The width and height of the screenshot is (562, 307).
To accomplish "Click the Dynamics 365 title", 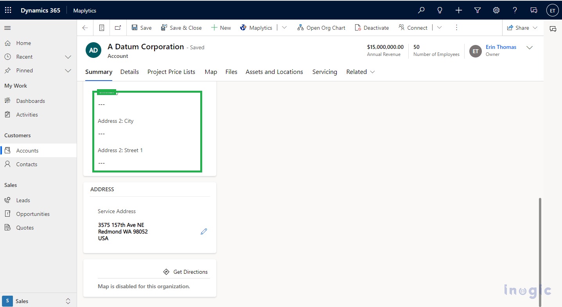I will pos(40,11).
